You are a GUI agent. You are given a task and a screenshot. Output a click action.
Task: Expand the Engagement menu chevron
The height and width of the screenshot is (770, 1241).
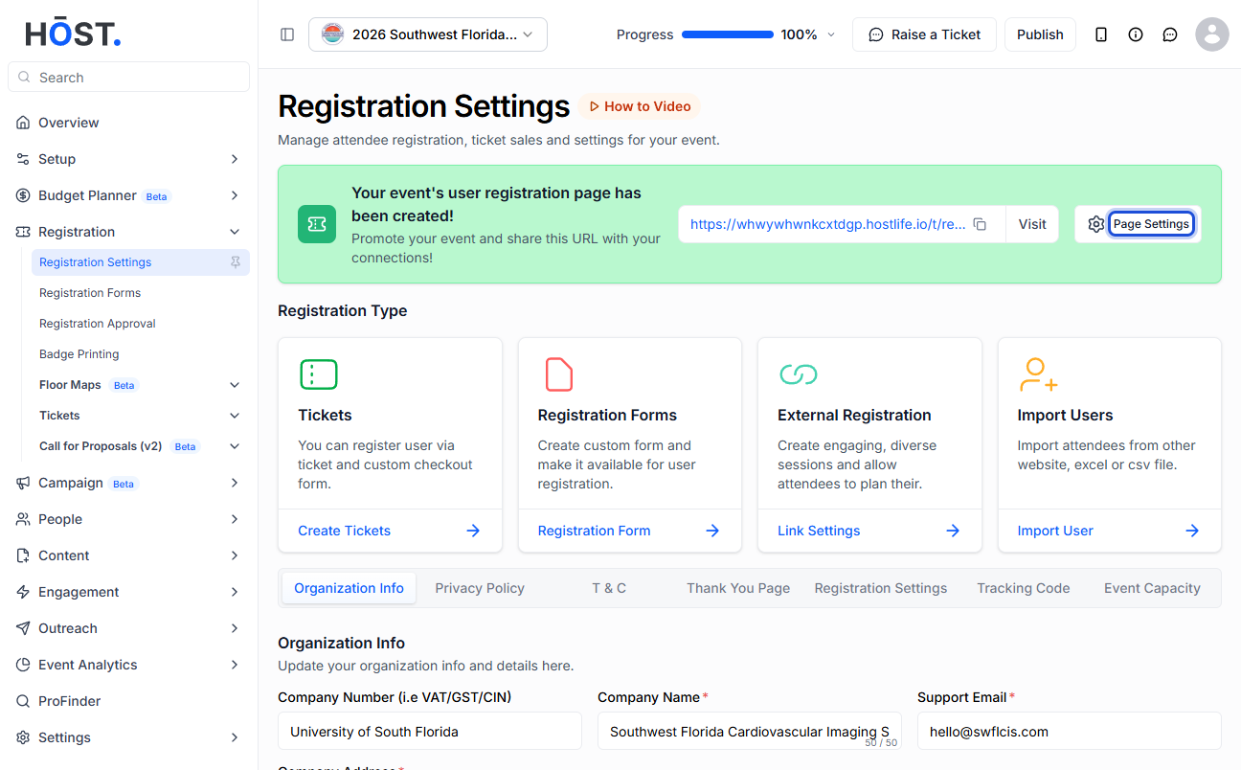pyautogui.click(x=235, y=592)
